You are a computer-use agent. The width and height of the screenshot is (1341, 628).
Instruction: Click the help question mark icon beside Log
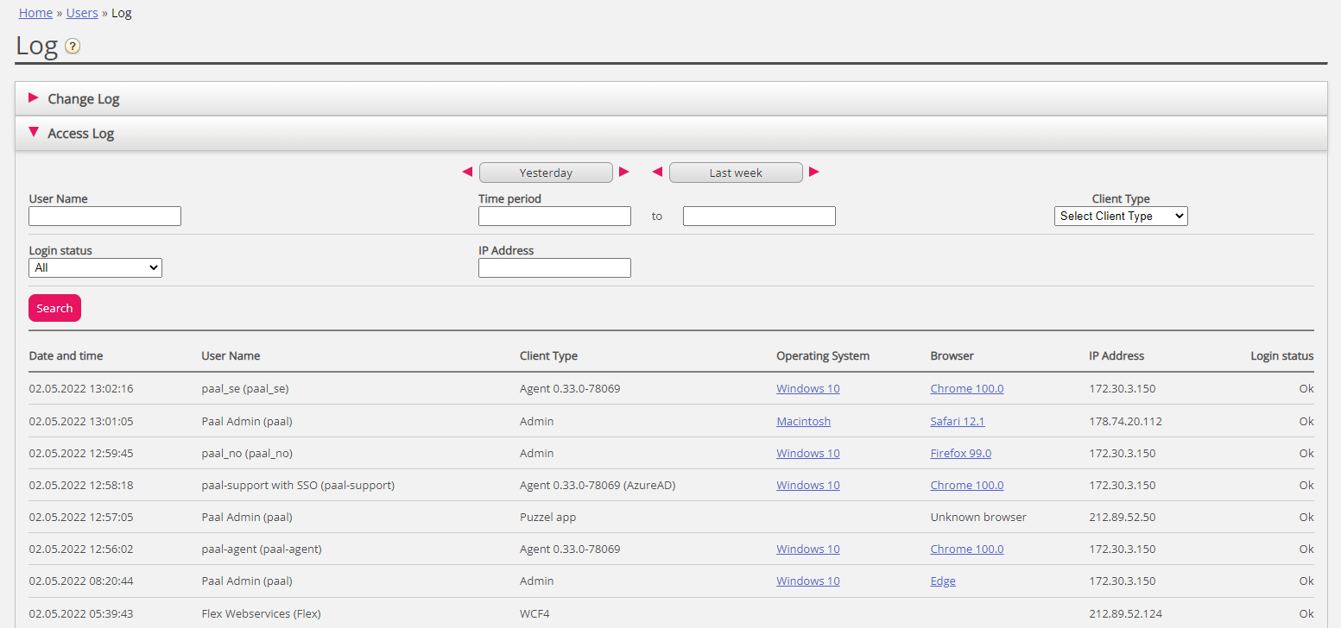click(x=73, y=47)
